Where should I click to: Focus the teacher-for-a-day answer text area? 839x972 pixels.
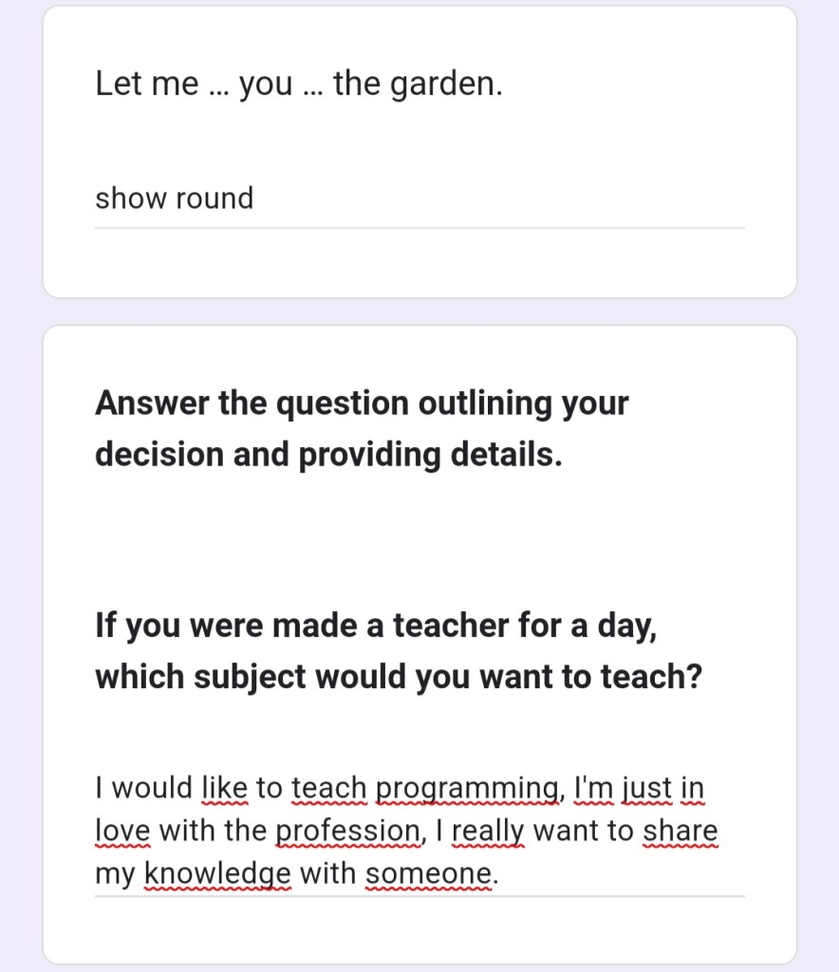pyautogui.click(x=418, y=831)
